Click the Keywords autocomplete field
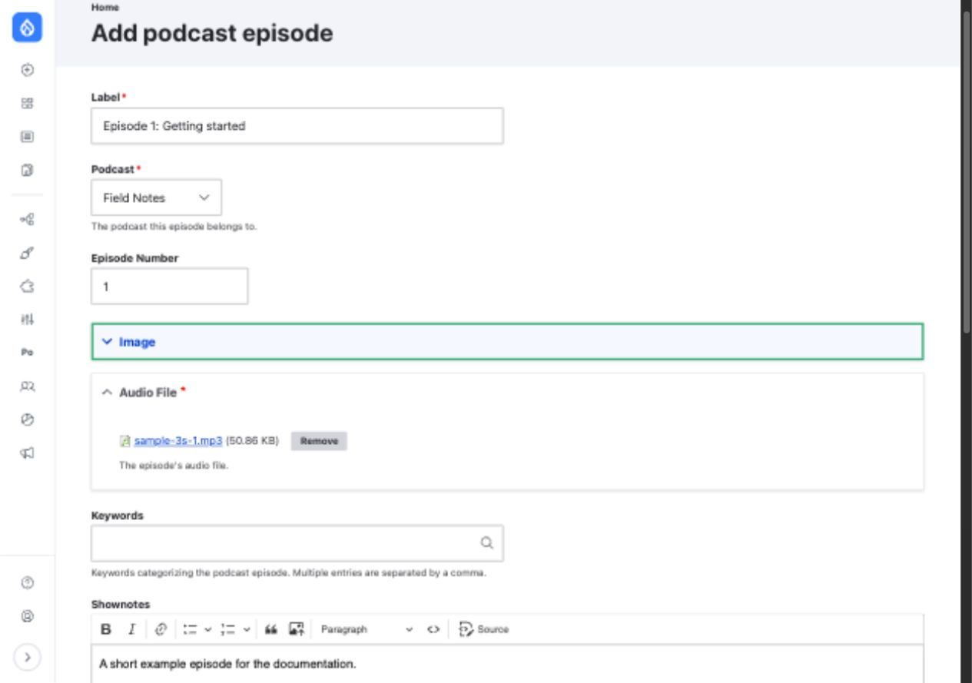972x683 pixels. [297, 543]
